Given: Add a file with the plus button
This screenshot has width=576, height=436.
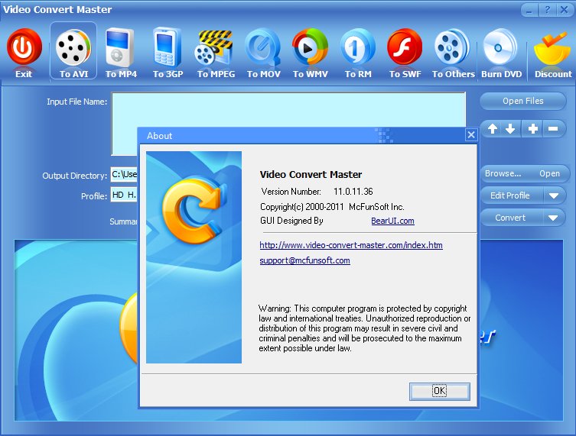Looking at the screenshot, I should (533, 129).
